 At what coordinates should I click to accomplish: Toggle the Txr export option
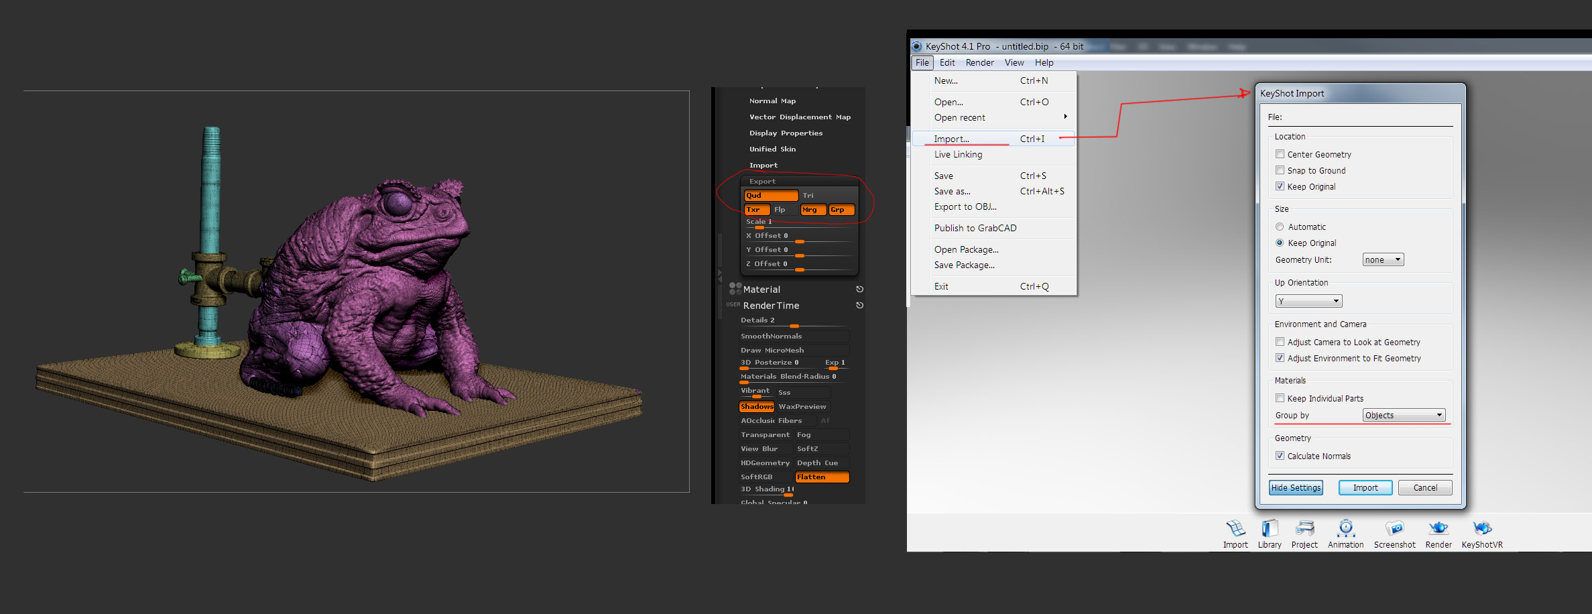757,210
